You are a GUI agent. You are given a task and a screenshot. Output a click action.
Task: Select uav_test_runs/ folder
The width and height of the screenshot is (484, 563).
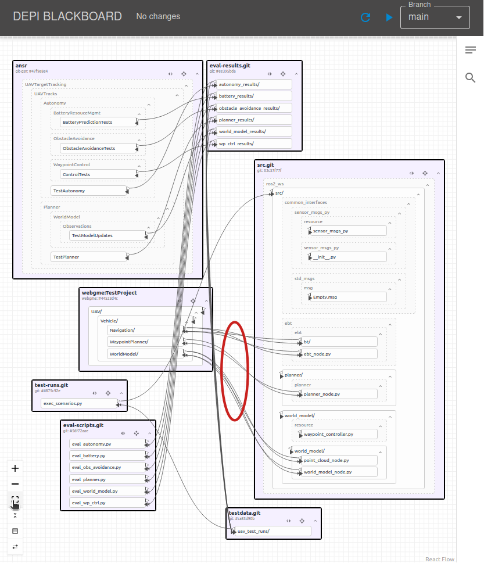coord(273,532)
